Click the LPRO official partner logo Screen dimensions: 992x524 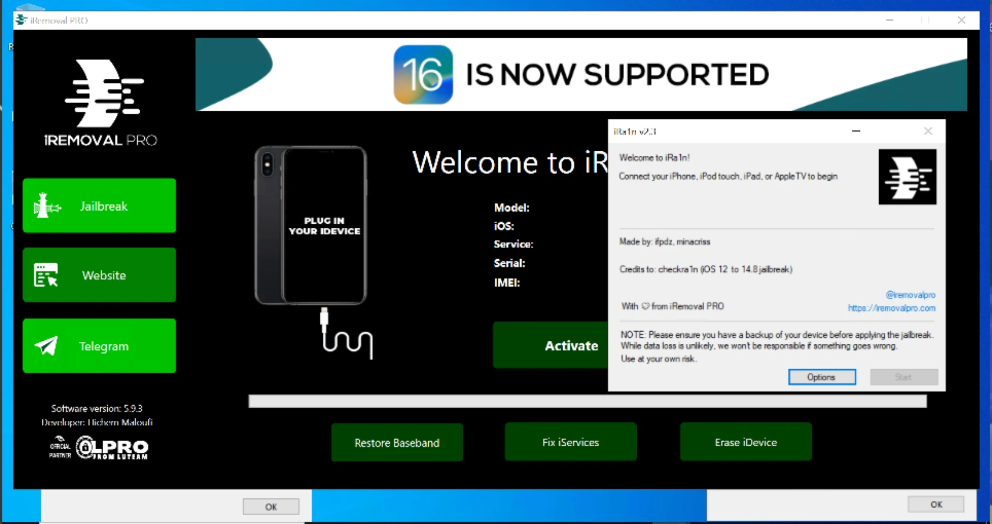pyautogui.click(x=99, y=447)
